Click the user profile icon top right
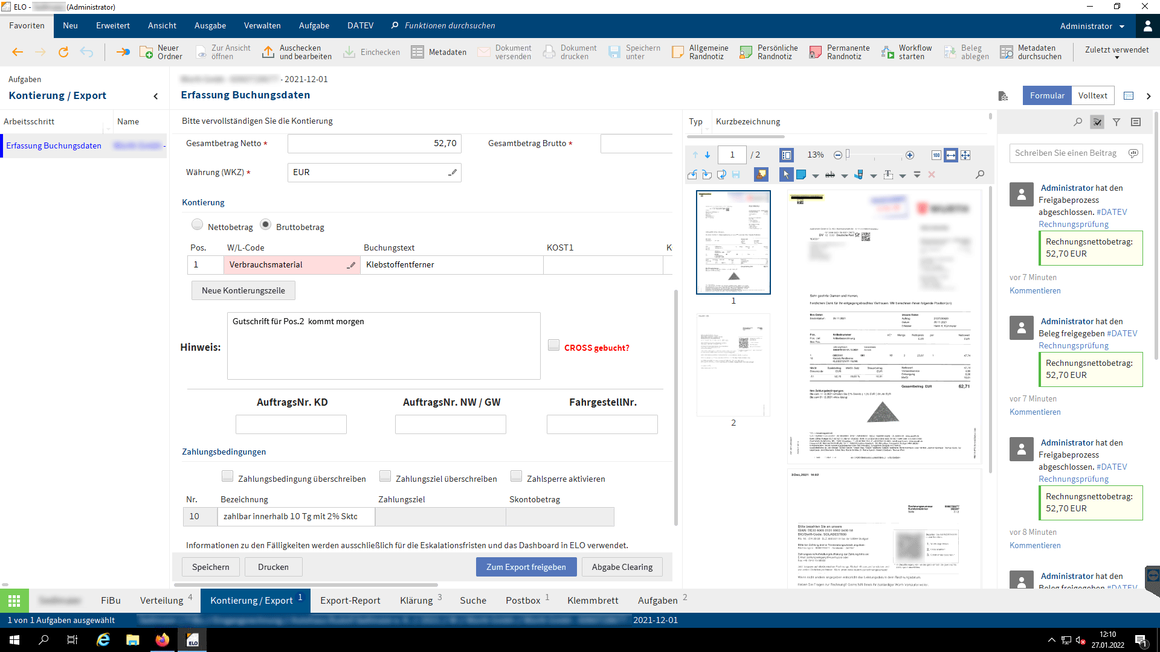 tap(1147, 26)
